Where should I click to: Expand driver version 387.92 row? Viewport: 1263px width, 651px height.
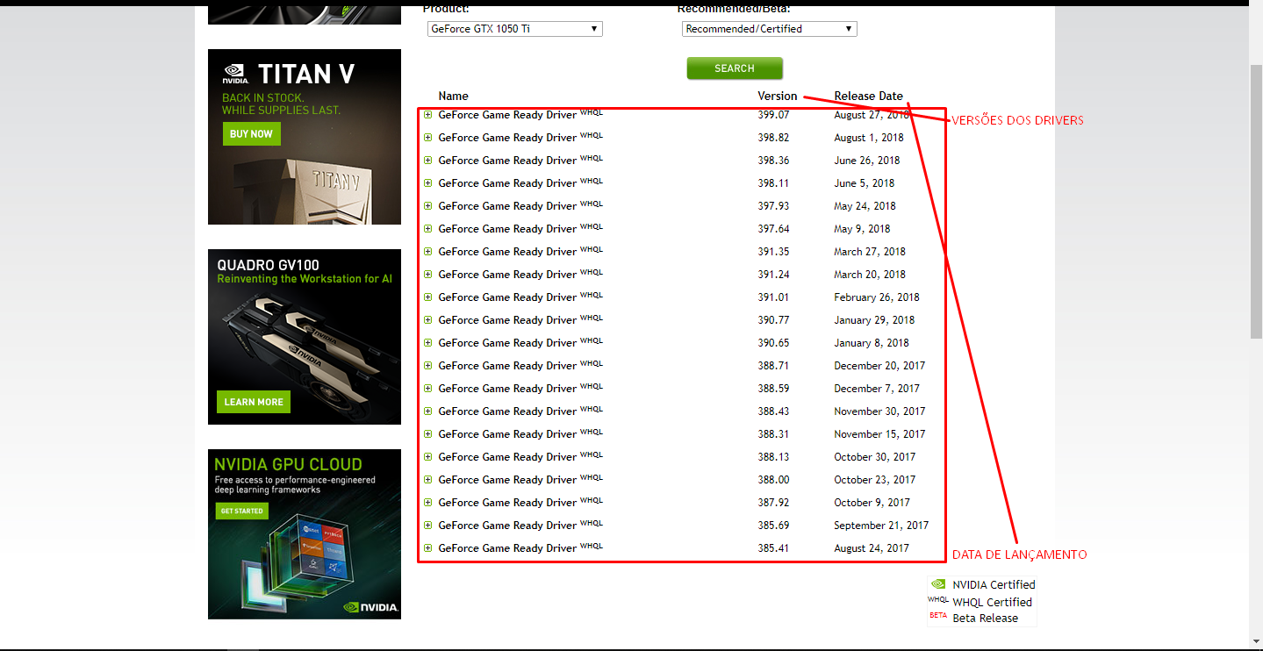tap(427, 502)
